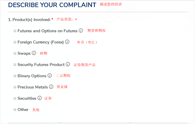Tick the Securities checkbox
The image size is (195, 124).
tap(15, 98)
